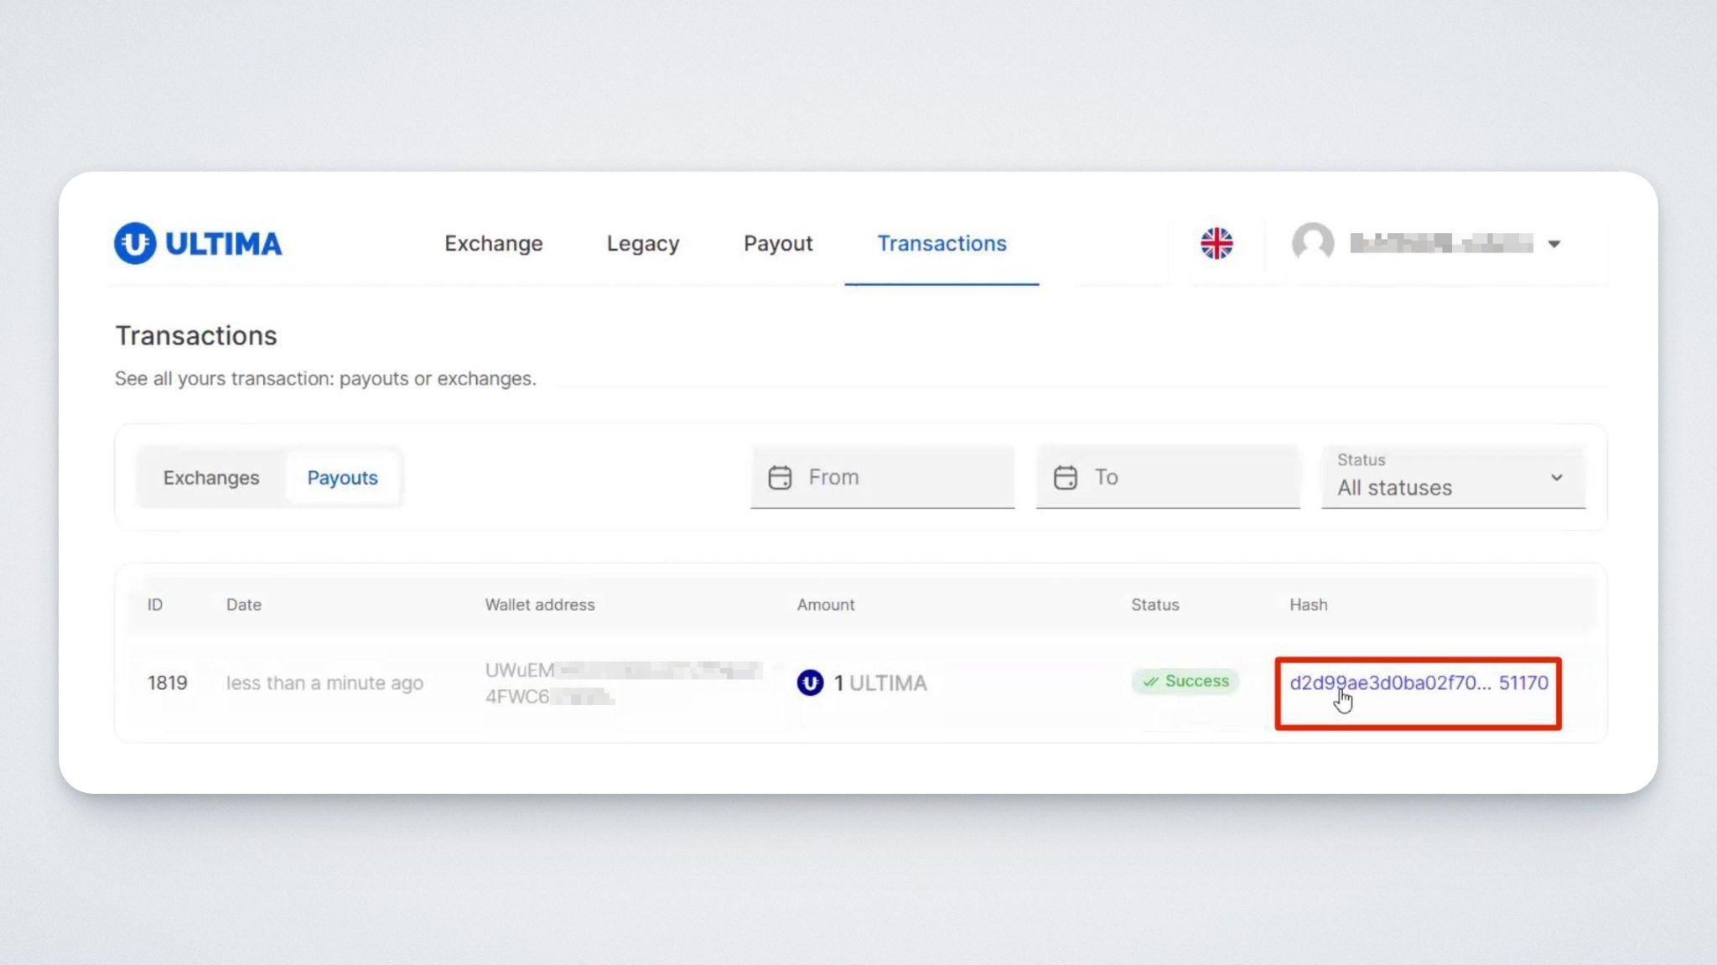1717x965 pixels.
Task: Go to the Payout tab
Action: [778, 243]
